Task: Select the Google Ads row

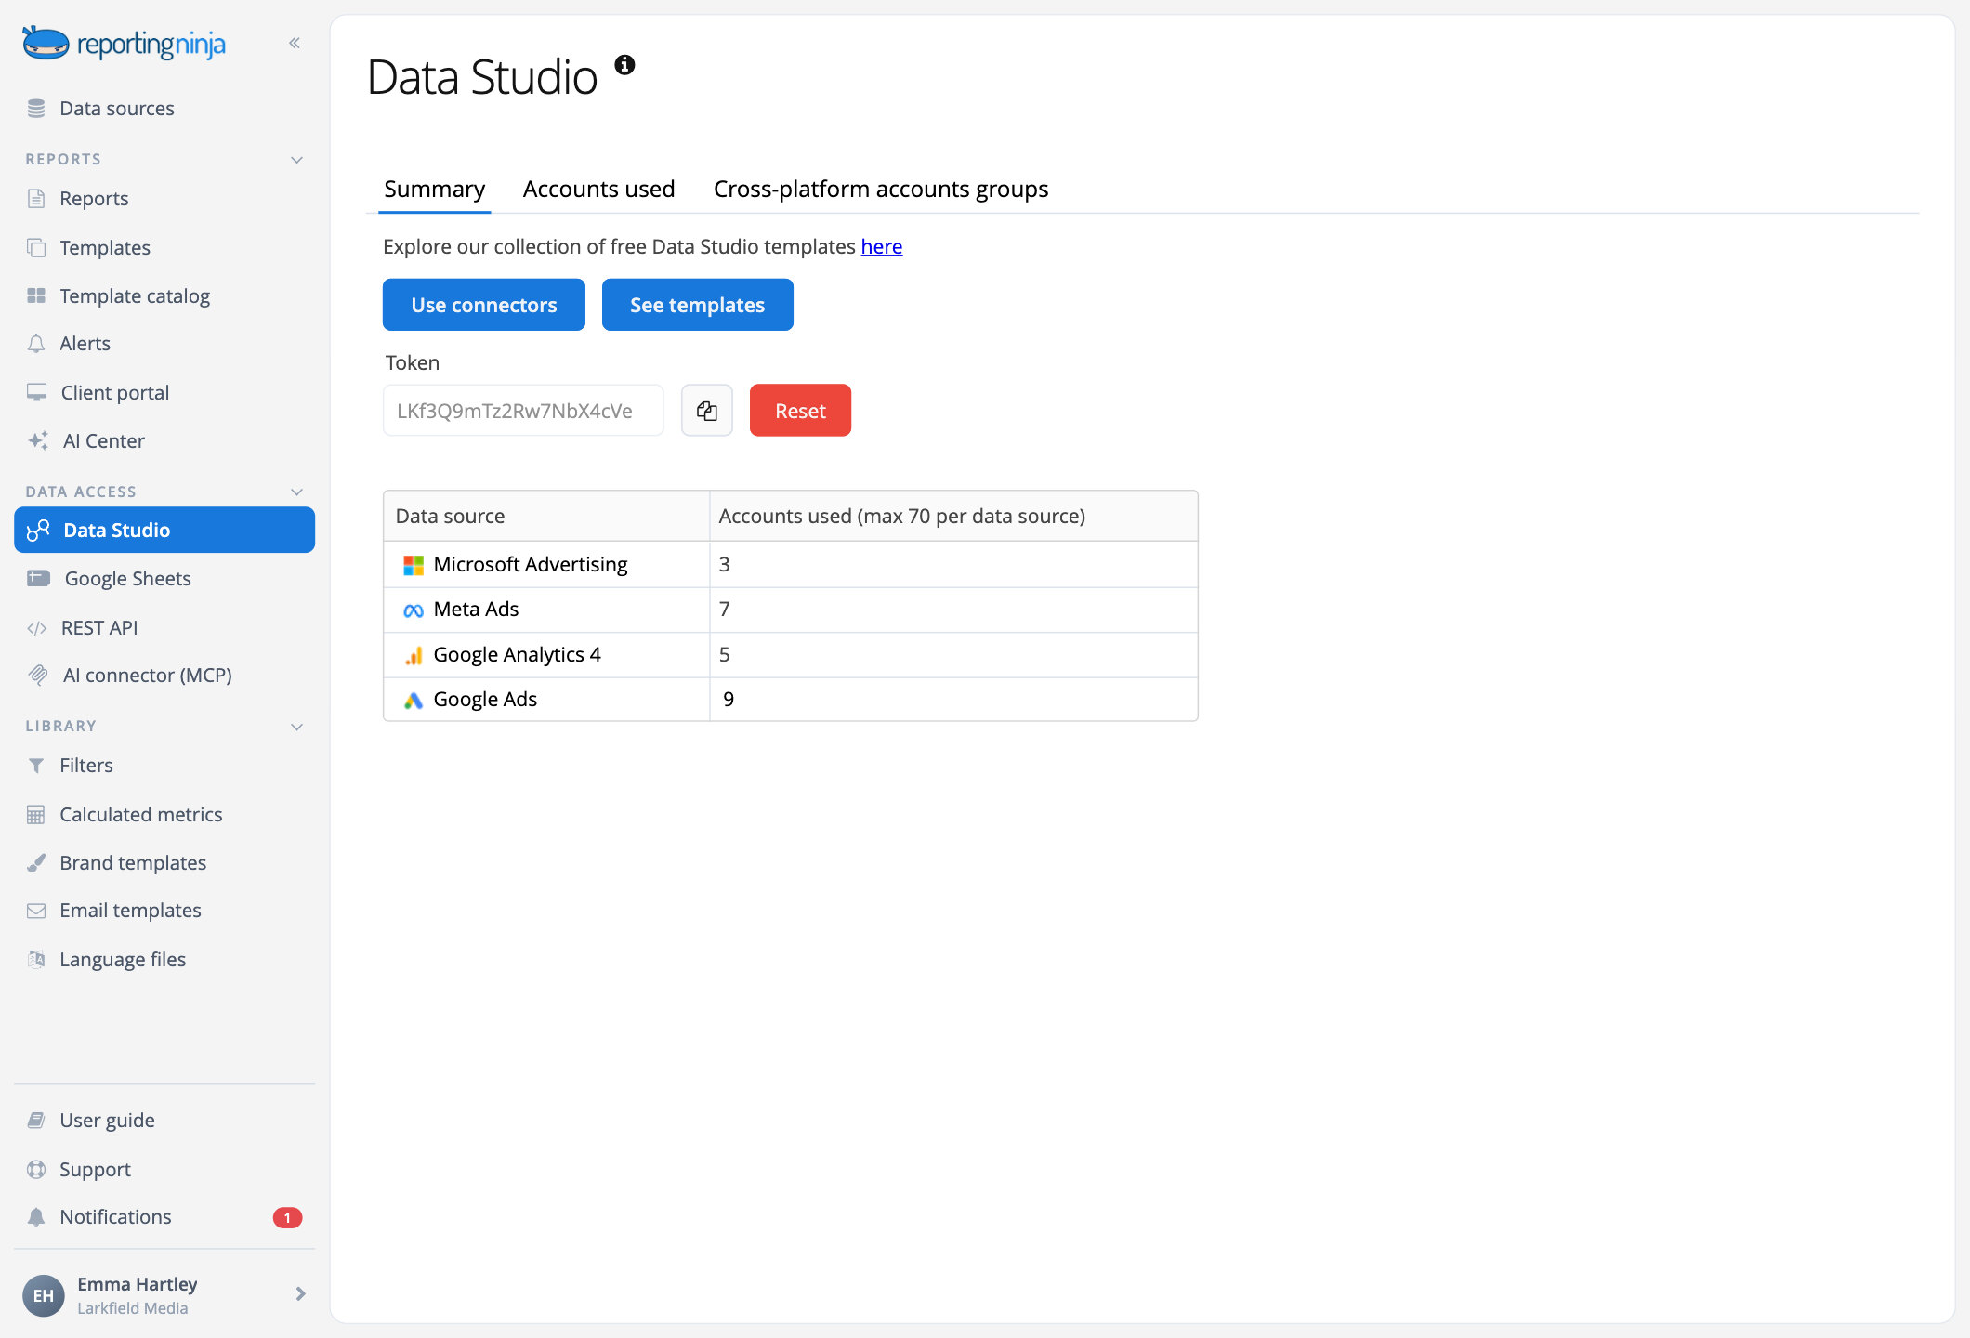Action: point(791,700)
